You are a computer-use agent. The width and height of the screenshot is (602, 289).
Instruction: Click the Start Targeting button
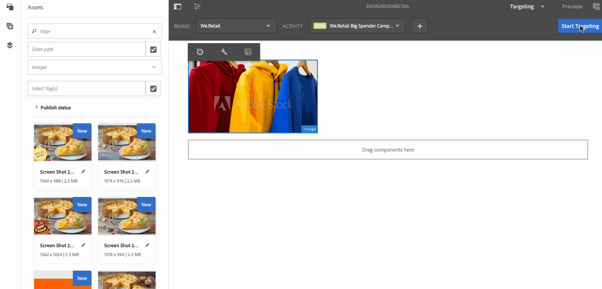coord(580,26)
